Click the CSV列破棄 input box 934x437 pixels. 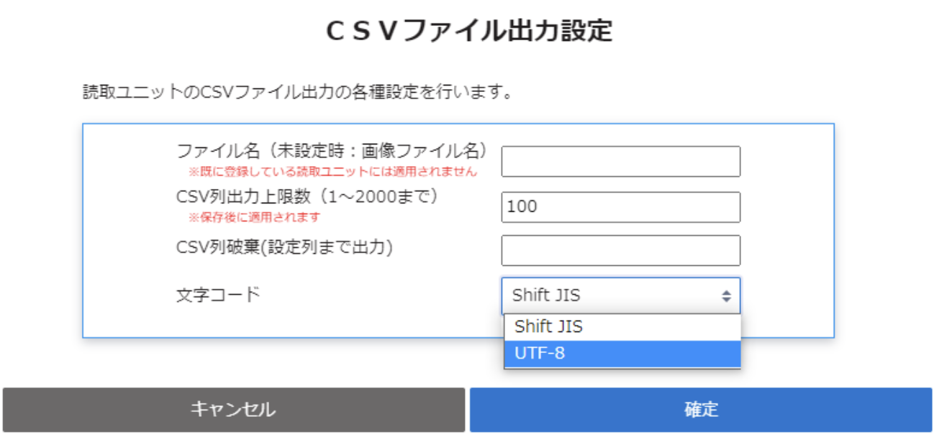[x=620, y=251]
